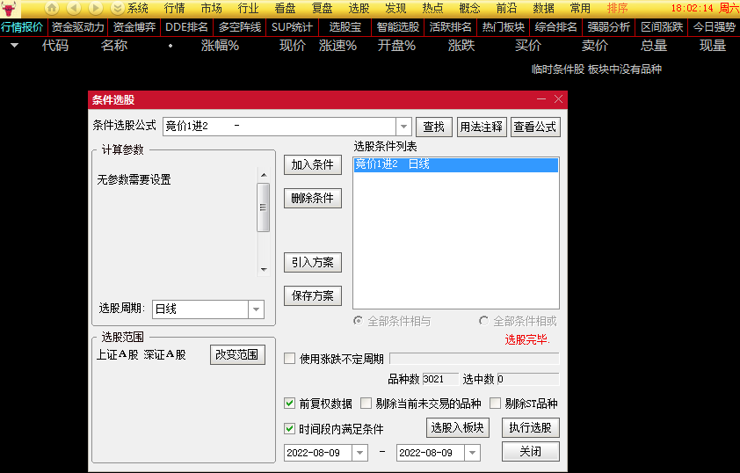Sort by 现价 column header
The height and width of the screenshot is (473, 740).
tap(293, 46)
